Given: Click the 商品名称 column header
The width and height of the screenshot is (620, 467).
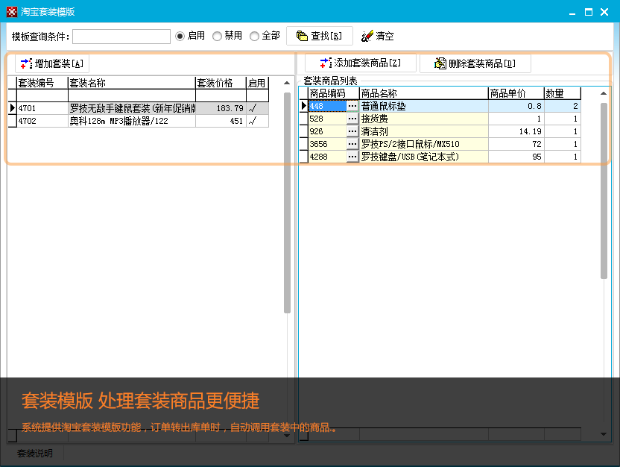Looking at the screenshot, I should (423, 93).
